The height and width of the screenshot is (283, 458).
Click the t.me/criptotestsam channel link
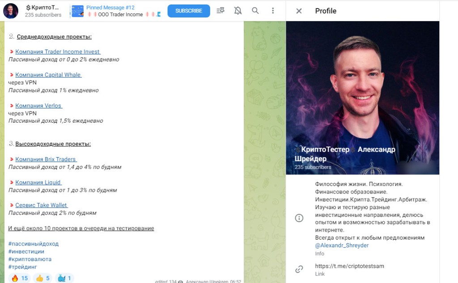[349, 266]
